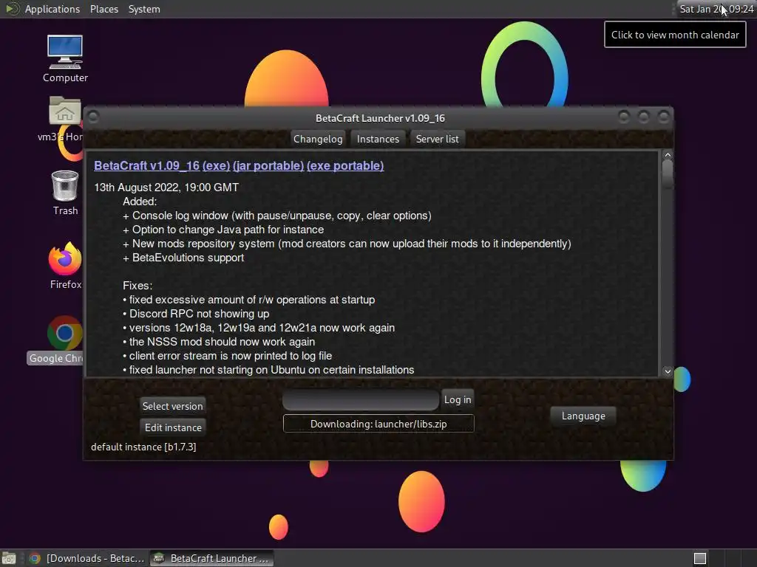Open the (exe portable) download link

tap(345, 166)
